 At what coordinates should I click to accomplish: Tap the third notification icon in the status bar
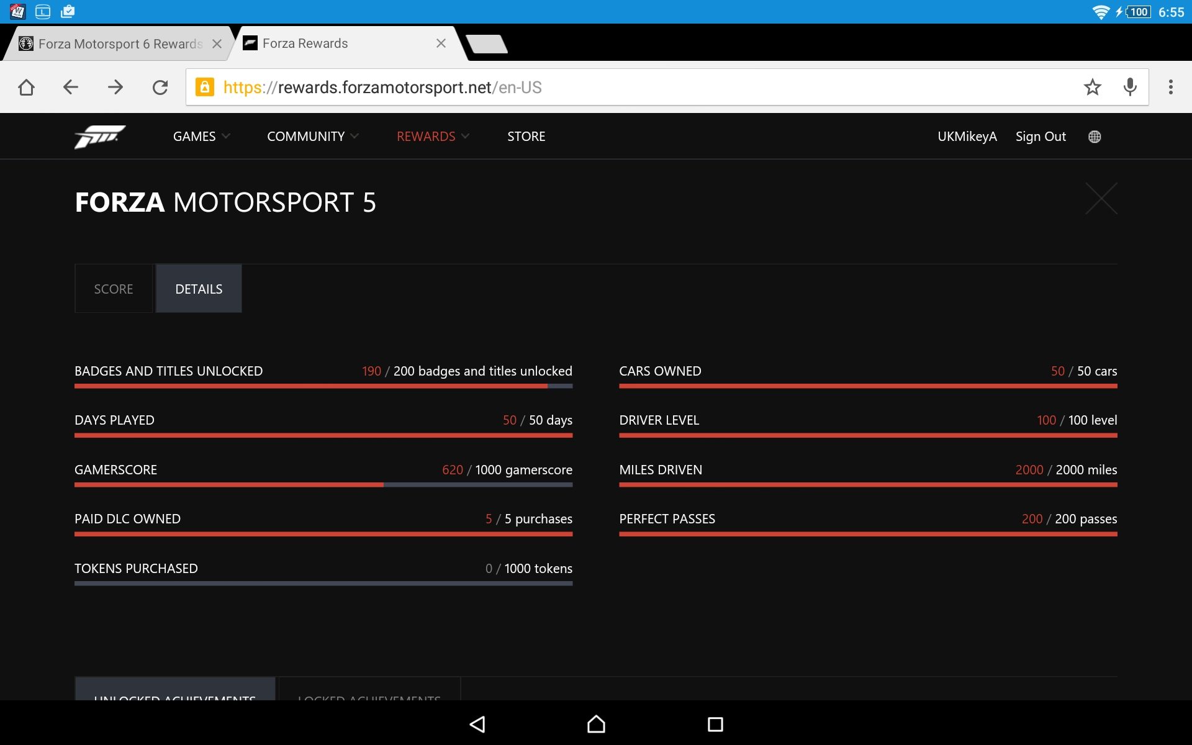68,11
